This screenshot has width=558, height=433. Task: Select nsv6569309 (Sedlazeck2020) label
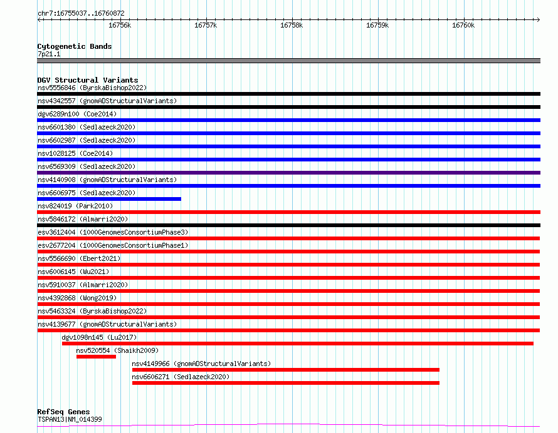click(x=87, y=166)
